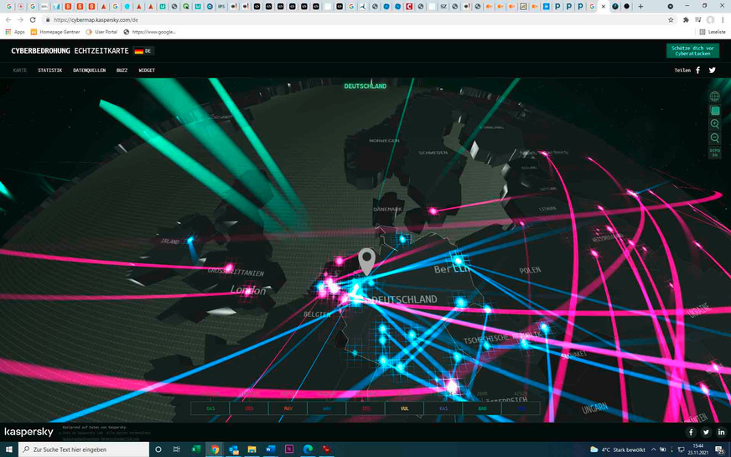The width and height of the screenshot is (731, 457).
Task: Toggle the KAS detection filter
Action: coord(443,408)
